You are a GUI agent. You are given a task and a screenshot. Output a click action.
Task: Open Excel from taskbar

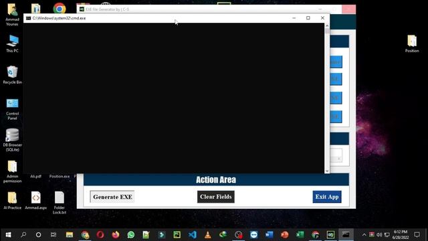pyautogui.click(x=300, y=235)
